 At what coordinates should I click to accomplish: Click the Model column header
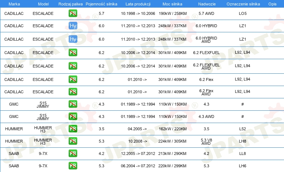point(43,4)
